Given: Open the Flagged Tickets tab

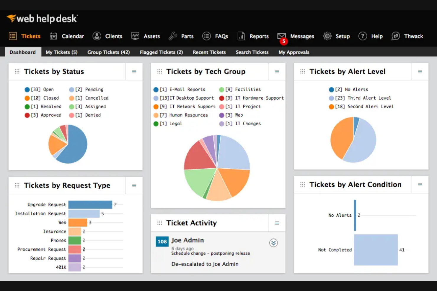Looking at the screenshot, I should coord(161,52).
